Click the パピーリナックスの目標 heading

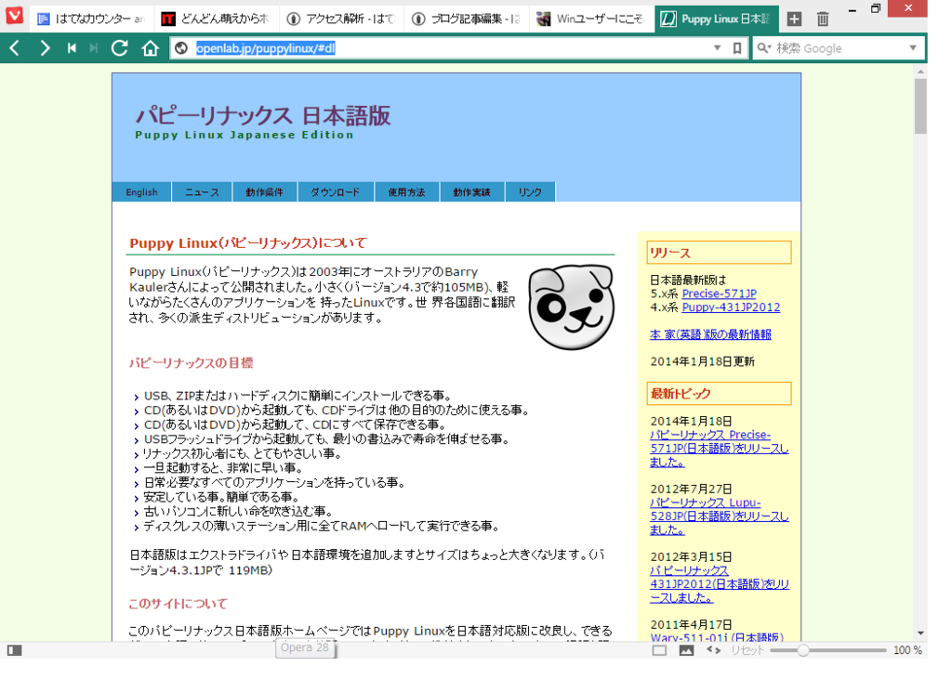pos(191,362)
